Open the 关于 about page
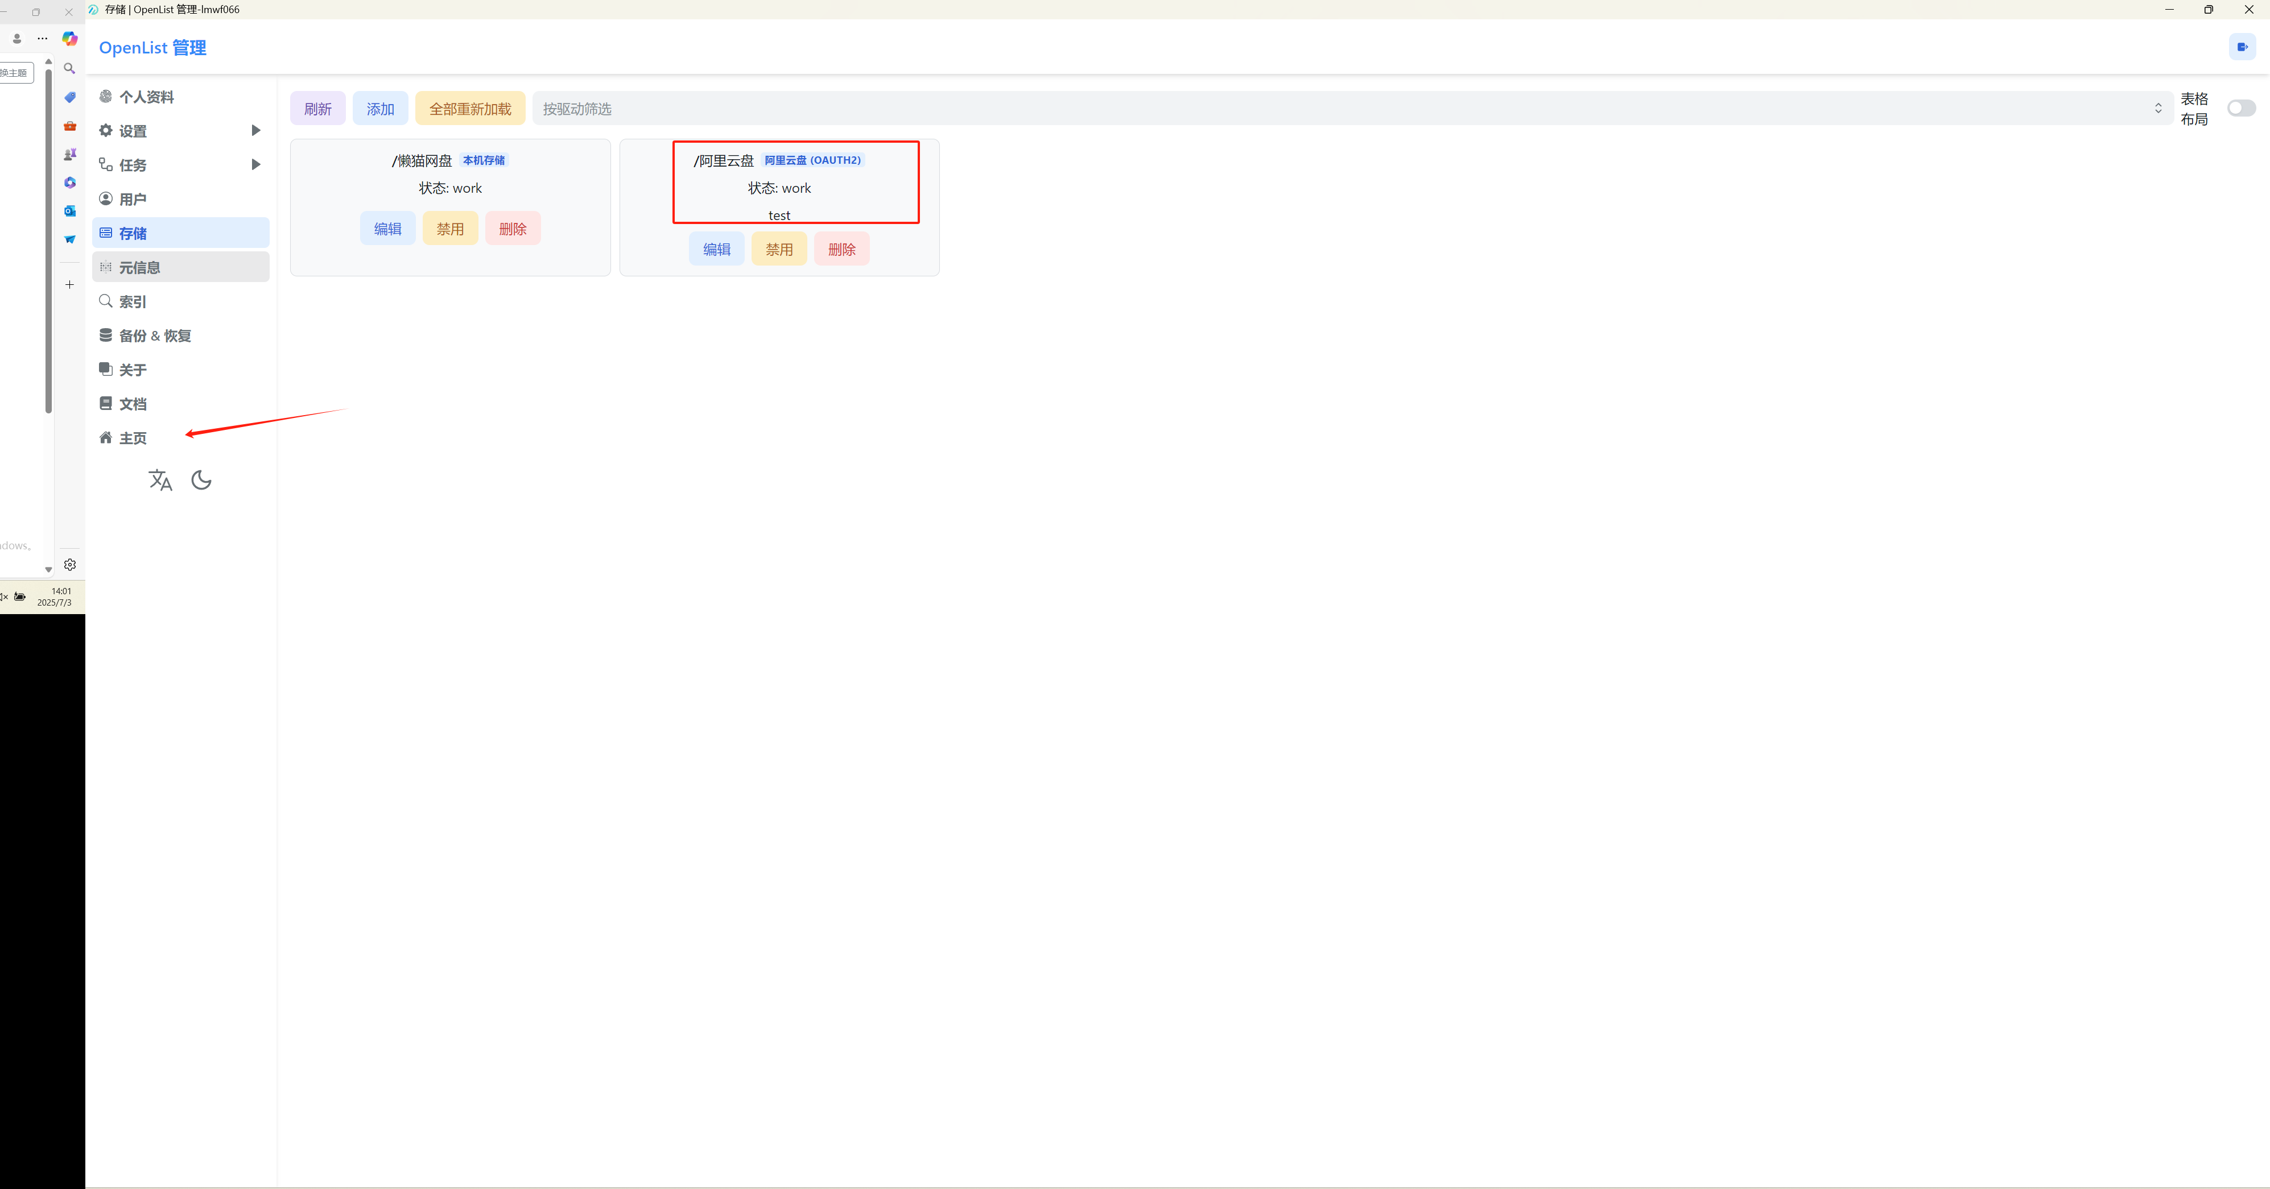2270x1189 pixels. [x=181, y=370]
